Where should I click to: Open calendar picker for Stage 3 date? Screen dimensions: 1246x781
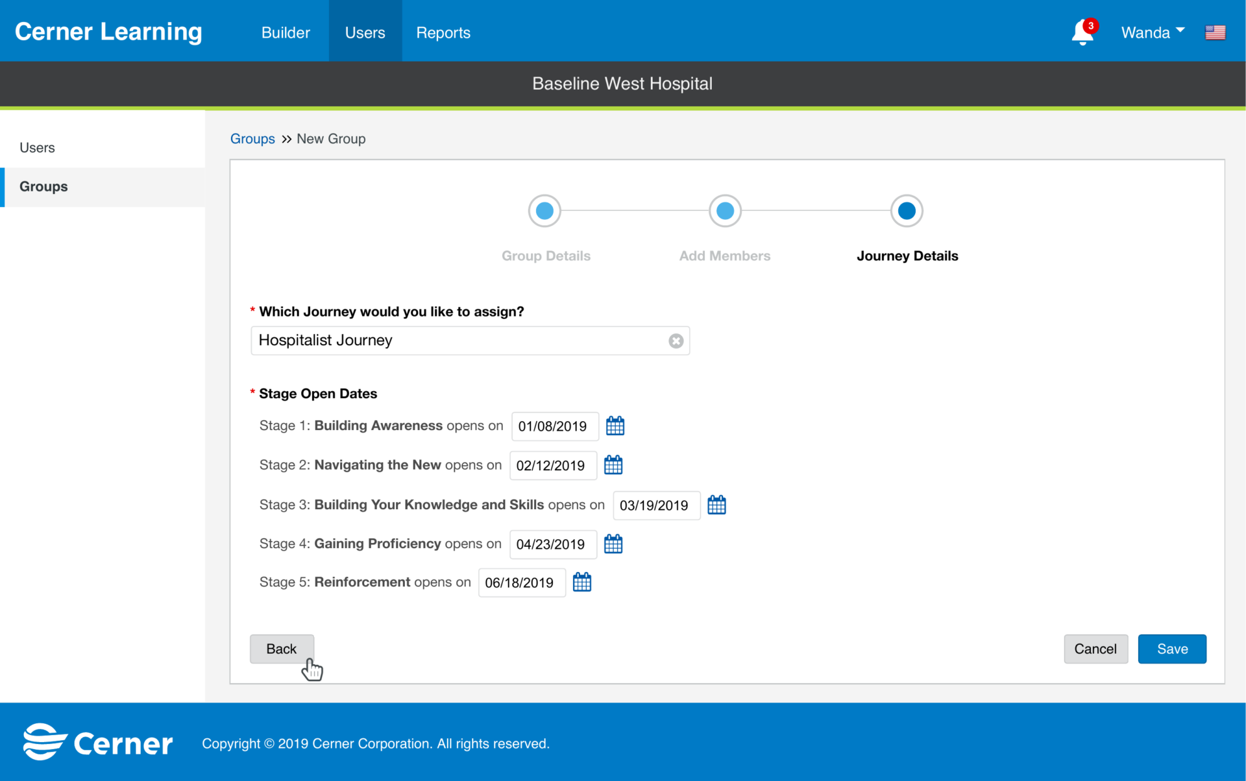click(x=716, y=505)
